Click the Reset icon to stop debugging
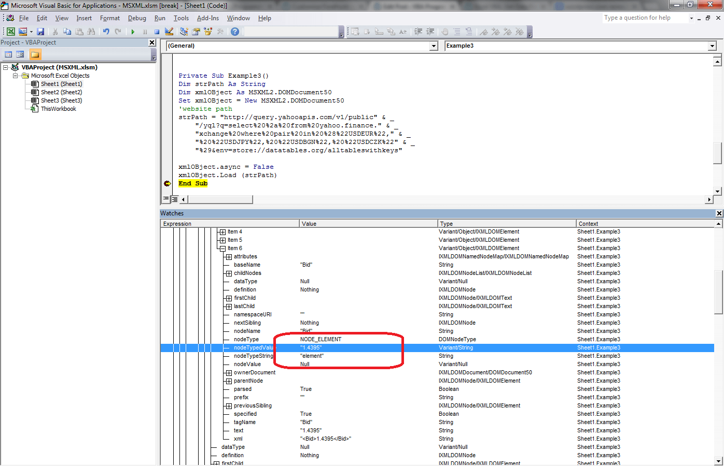 157,32
